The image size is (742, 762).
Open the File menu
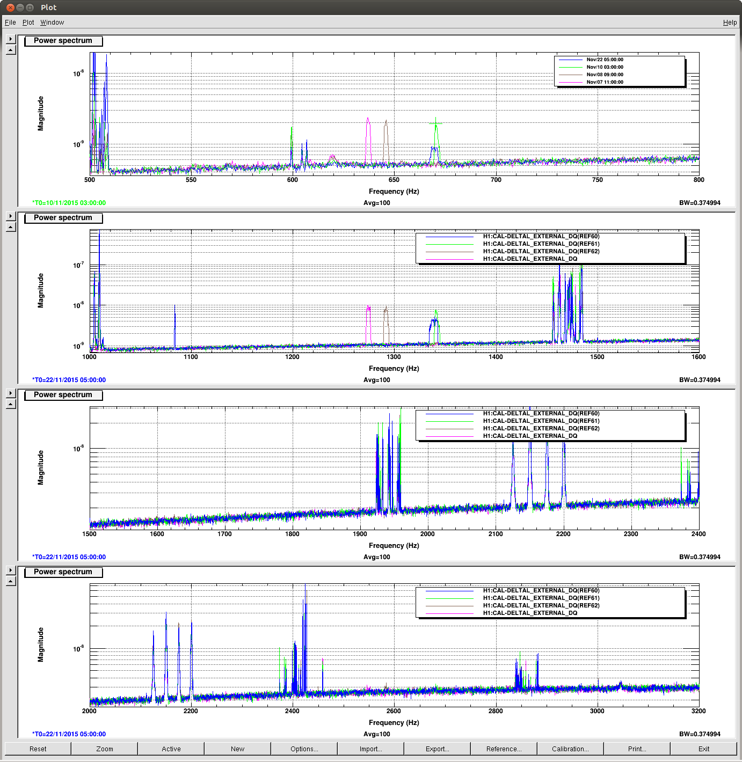10,23
